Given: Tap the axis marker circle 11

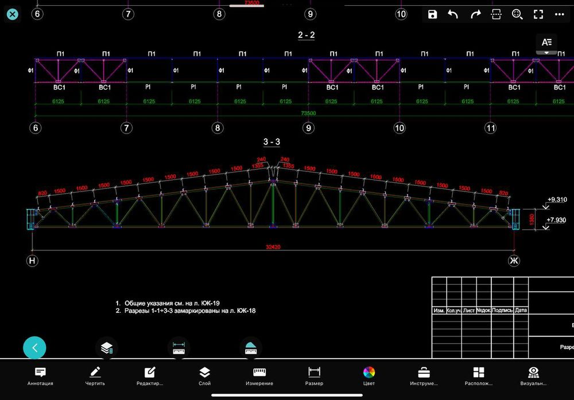Looking at the screenshot, I should click(490, 128).
